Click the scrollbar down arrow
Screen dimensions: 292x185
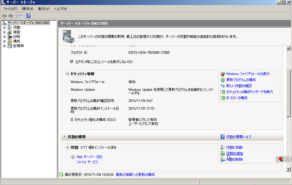coord(288,169)
